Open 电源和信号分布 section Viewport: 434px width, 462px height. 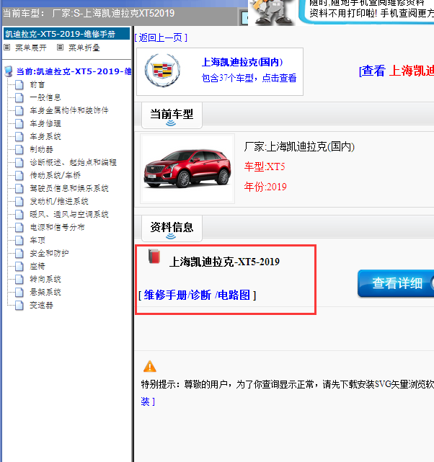pyautogui.click(x=57, y=228)
